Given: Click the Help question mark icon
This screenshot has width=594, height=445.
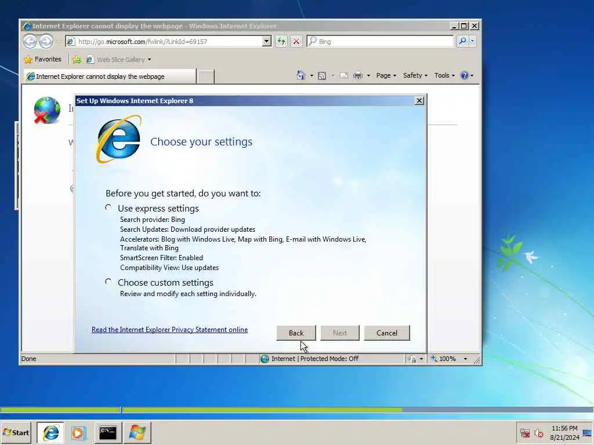Looking at the screenshot, I should 464,75.
